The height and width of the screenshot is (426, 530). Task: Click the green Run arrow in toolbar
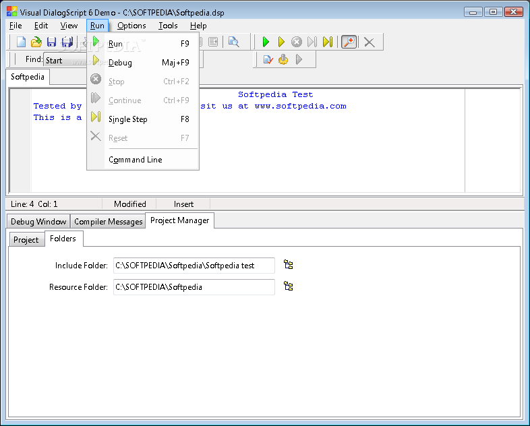(266, 42)
